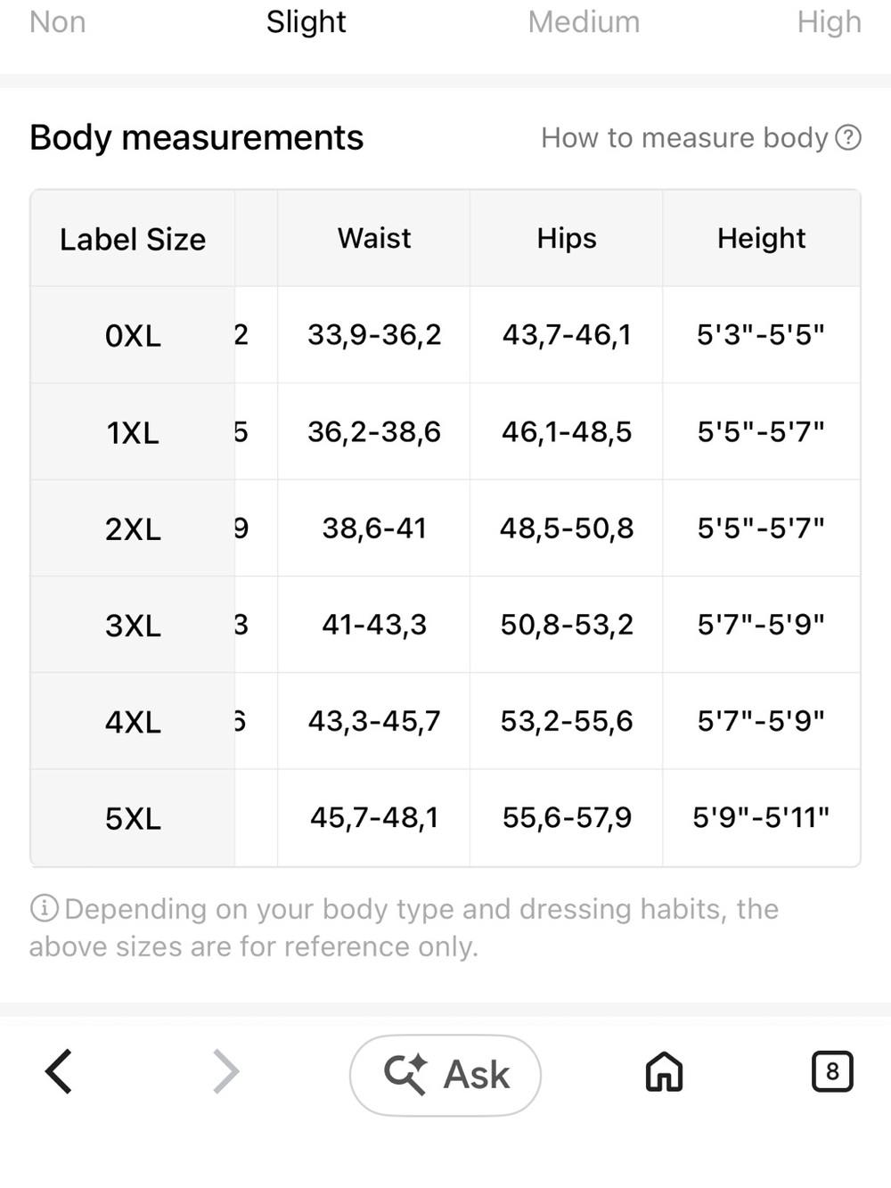The width and height of the screenshot is (891, 1188).
Task: Open the tabs counter showing 8
Action: (x=832, y=1071)
